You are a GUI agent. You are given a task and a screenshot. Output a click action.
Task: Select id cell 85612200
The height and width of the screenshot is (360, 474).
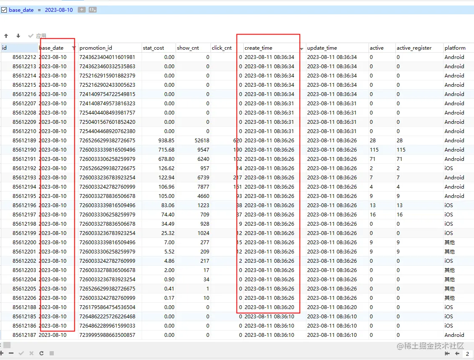[x=19, y=242]
